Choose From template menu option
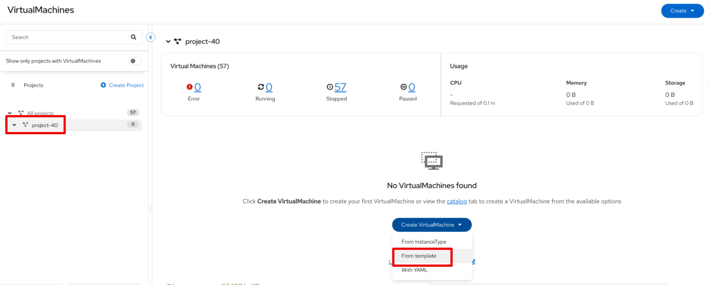710x285 pixels. tap(418, 256)
